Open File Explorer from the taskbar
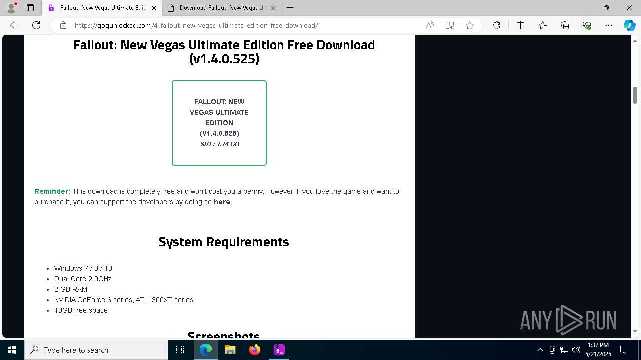Viewport: 641px width, 360px height. coord(230,350)
